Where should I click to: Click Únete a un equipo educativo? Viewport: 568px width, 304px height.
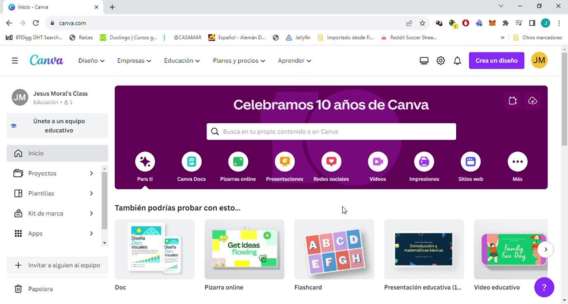(x=57, y=126)
